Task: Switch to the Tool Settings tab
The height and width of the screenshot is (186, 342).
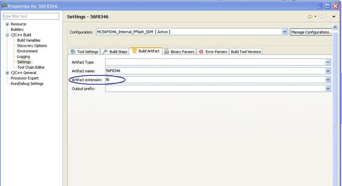Action: pyautogui.click(x=84, y=52)
